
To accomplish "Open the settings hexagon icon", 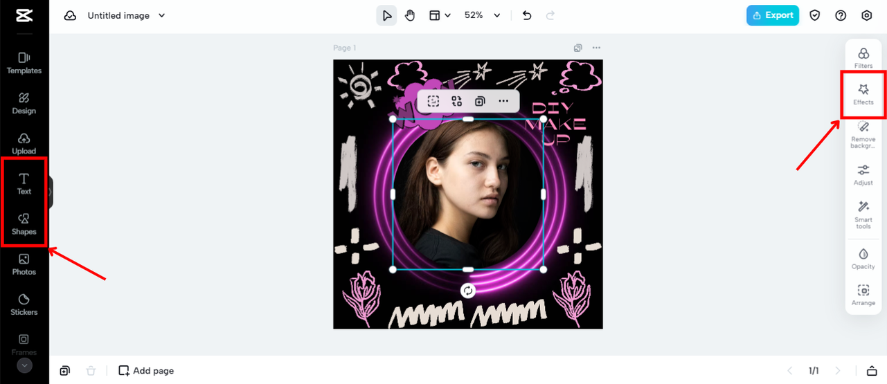I will (x=866, y=15).
